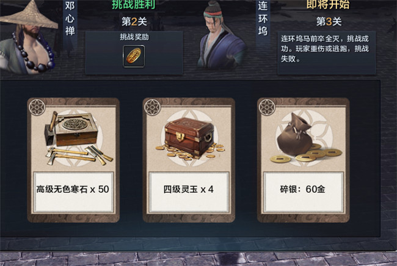Click flower emblem on third card corner
Screen dimensions: 397x266
point(267,107)
